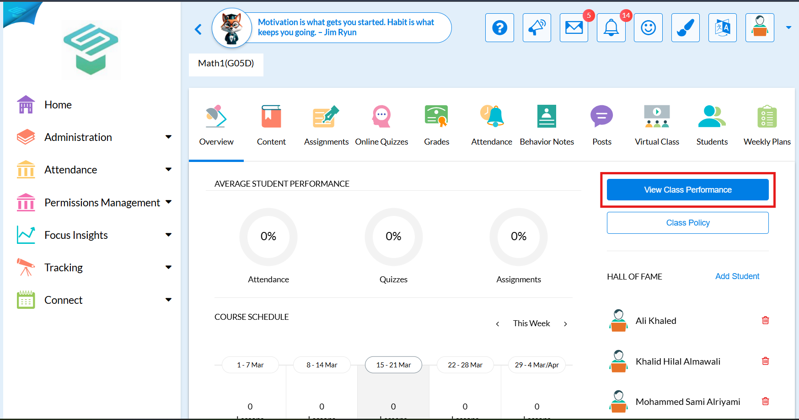Image resolution: width=799 pixels, height=420 pixels.
Task: Expand the profile dropdown arrow
Action: click(788, 28)
